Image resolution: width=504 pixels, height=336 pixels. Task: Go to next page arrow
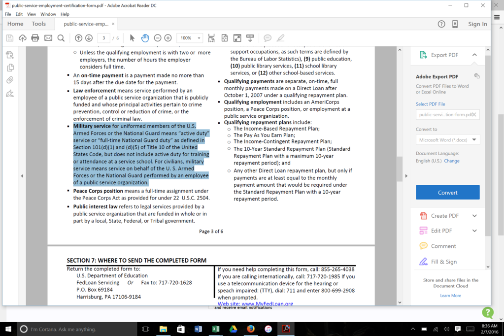tap(89, 38)
